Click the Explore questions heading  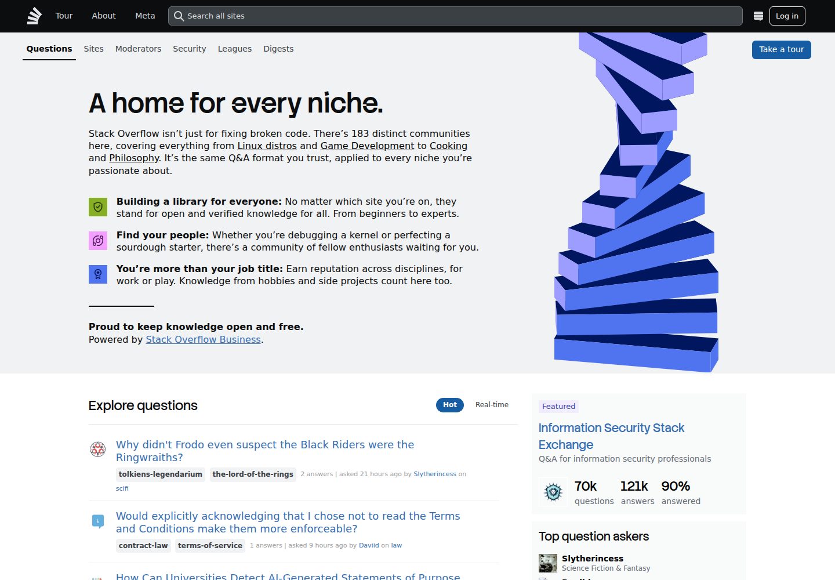pos(143,406)
